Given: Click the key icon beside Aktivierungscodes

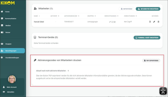Looking at the screenshot, I should click(x=35, y=60).
